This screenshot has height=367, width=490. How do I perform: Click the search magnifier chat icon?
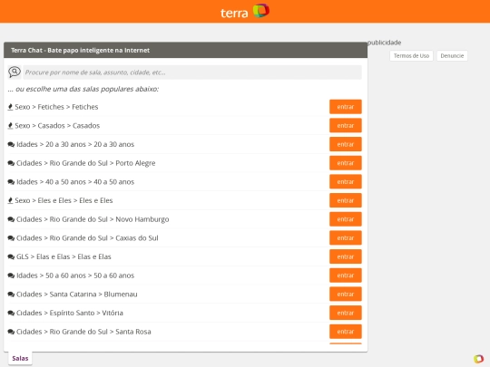[x=14, y=72]
